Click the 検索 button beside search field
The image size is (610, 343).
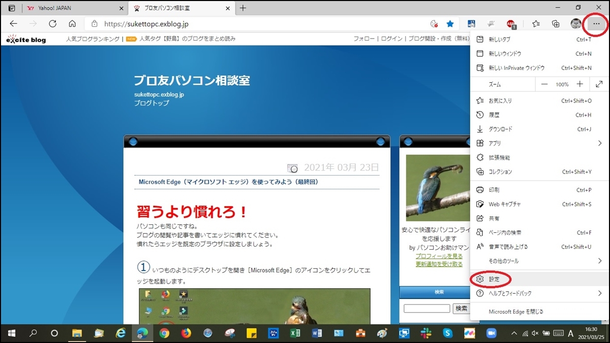[462, 308]
